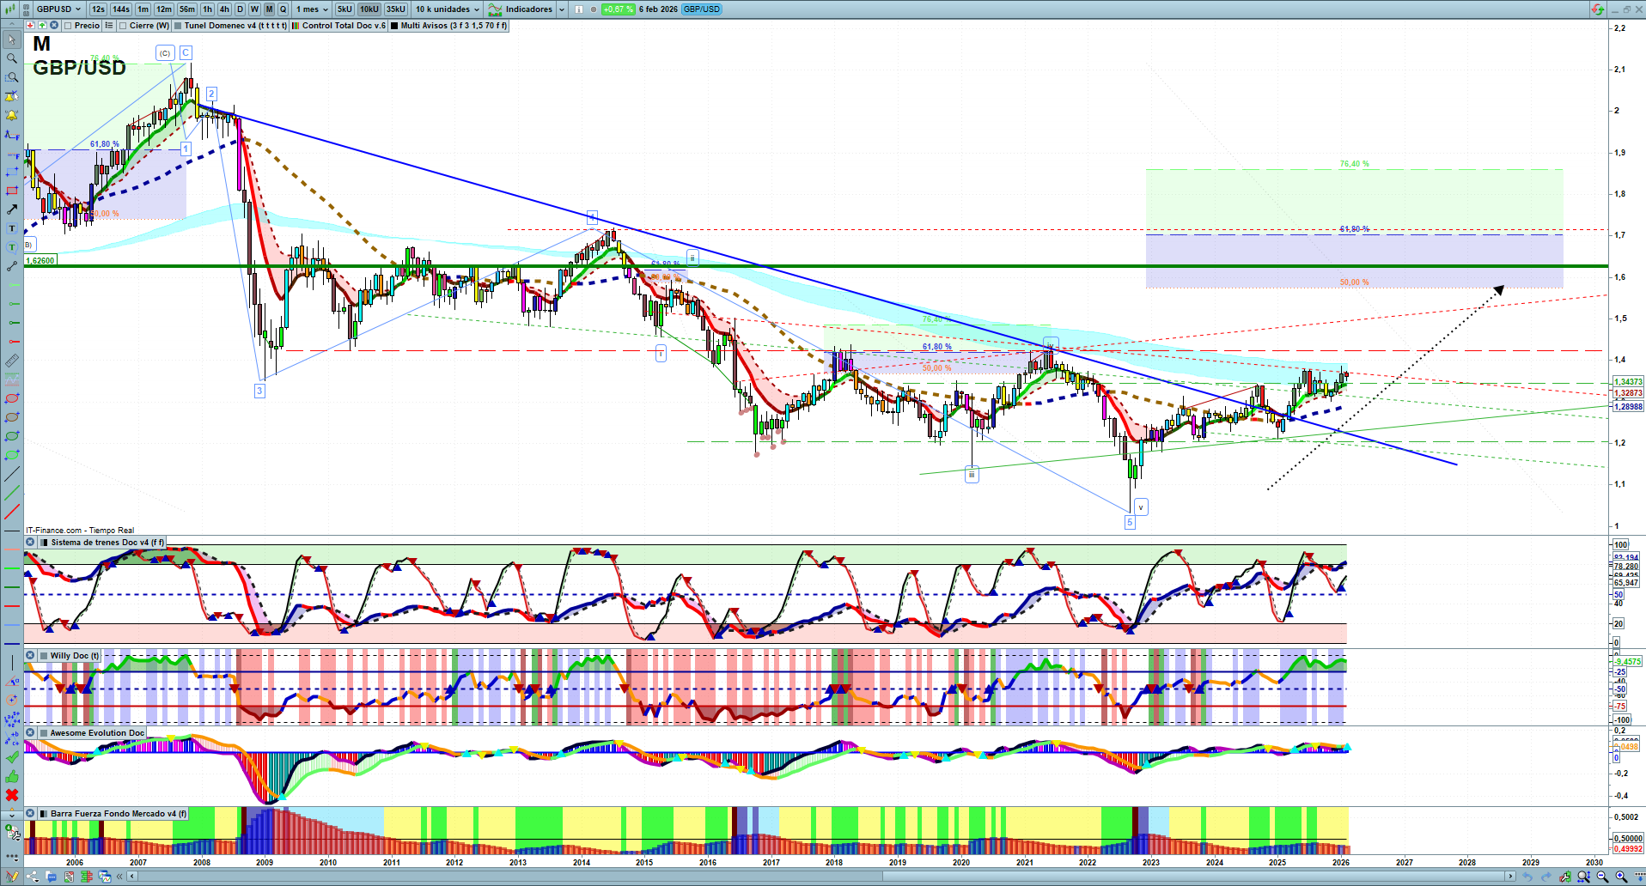1646x886 pixels.
Task: Click the grey status dot before percentage
Action: pyautogui.click(x=593, y=9)
